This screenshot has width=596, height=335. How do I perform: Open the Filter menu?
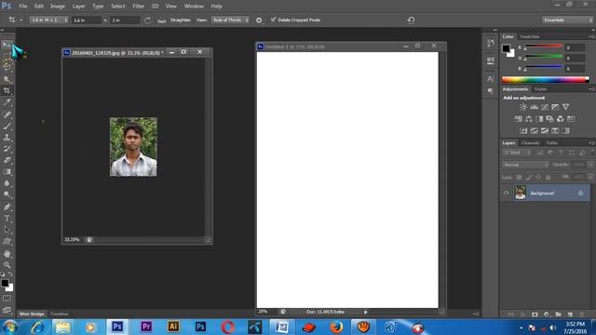pyautogui.click(x=138, y=7)
